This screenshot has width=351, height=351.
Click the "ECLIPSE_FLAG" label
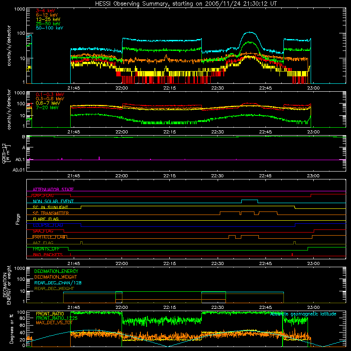click(48, 225)
